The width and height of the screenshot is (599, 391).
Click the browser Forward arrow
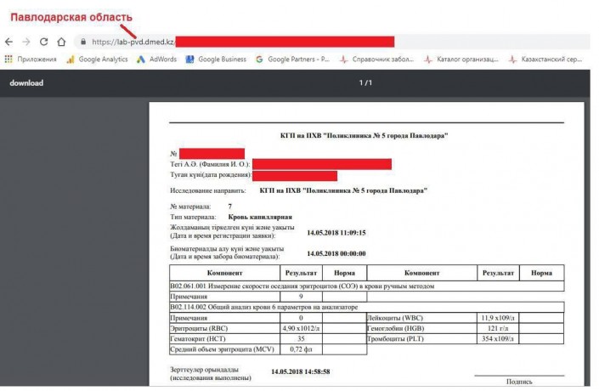[x=26, y=42]
